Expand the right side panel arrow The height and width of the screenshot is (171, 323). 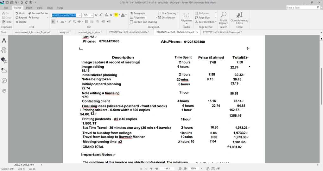[x=321, y=39]
